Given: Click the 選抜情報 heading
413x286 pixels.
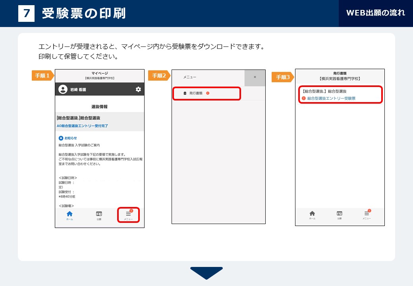Looking at the screenshot, I should [99, 107].
